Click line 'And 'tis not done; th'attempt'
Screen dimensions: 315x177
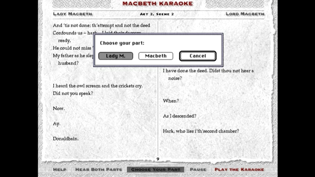tap(102, 25)
